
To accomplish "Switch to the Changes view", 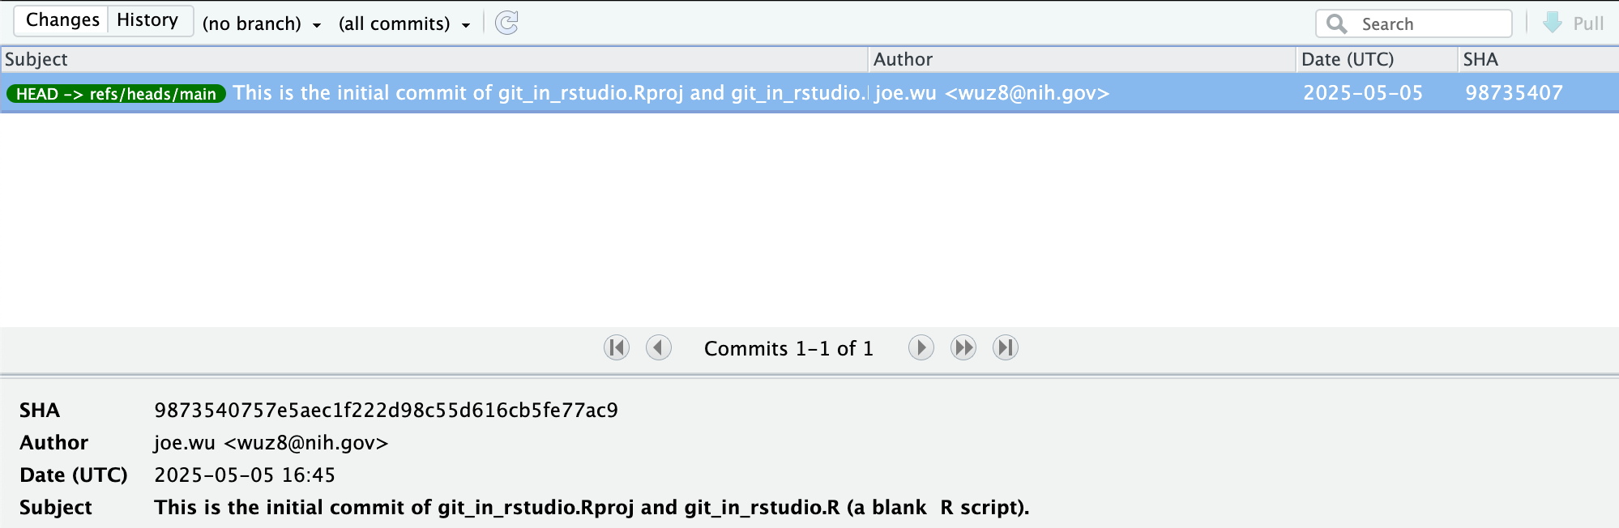I will [x=62, y=20].
